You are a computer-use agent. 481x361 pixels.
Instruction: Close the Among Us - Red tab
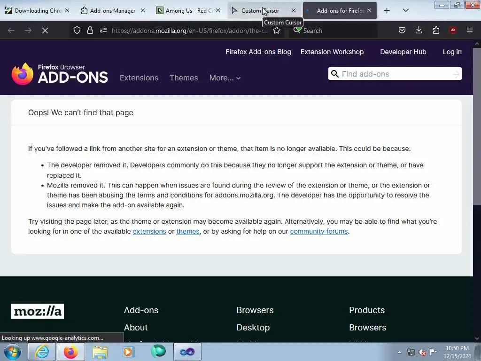pyautogui.click(x=218, y=11)
